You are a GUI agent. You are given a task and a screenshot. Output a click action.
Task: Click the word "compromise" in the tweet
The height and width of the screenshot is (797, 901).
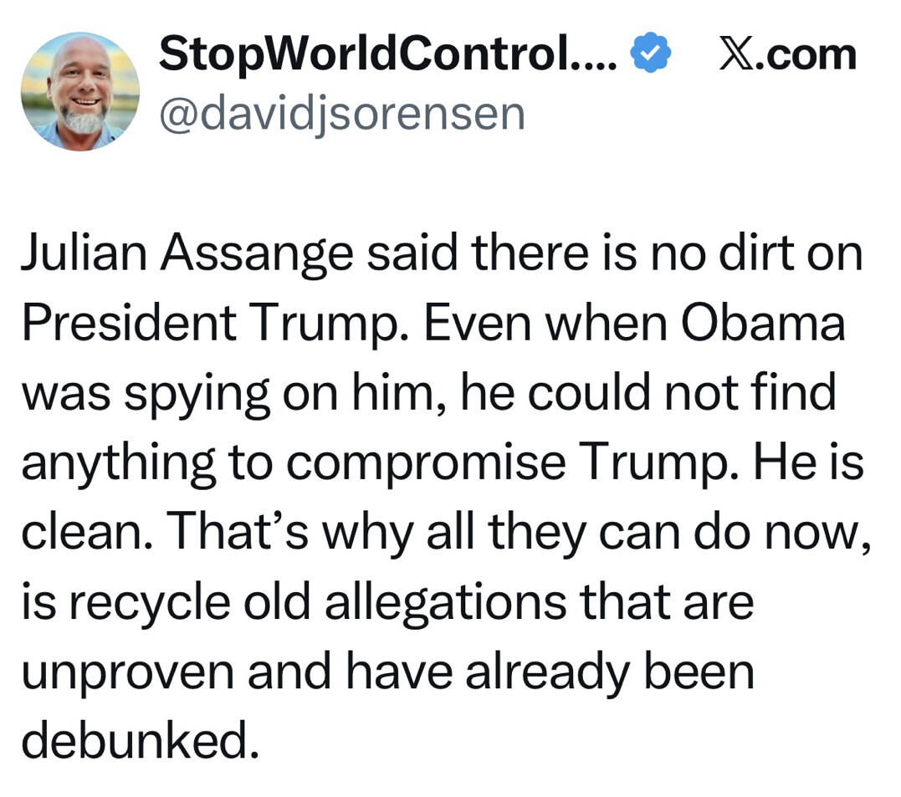click(x=426, y=462)
